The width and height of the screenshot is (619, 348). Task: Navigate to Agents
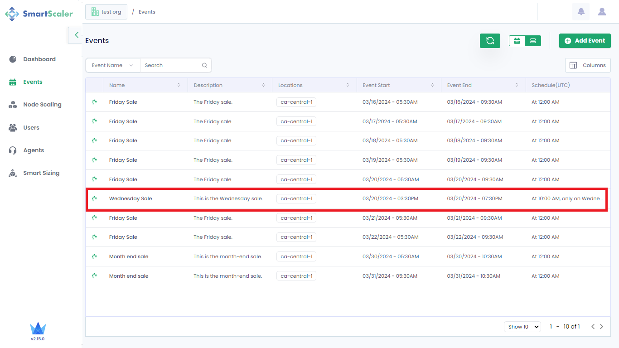pos(34,150)
